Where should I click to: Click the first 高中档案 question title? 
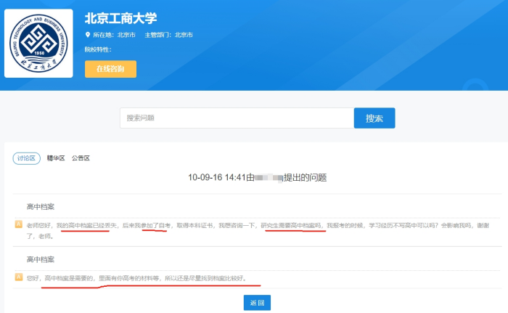(41, 207)
